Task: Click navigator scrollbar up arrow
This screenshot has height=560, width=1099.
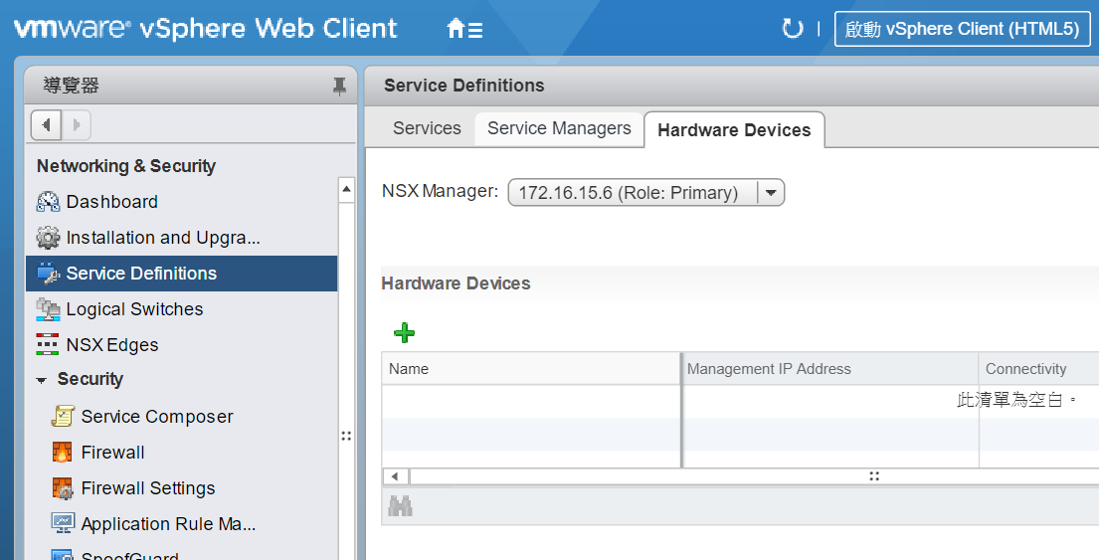Action: (x=346, y=189)
